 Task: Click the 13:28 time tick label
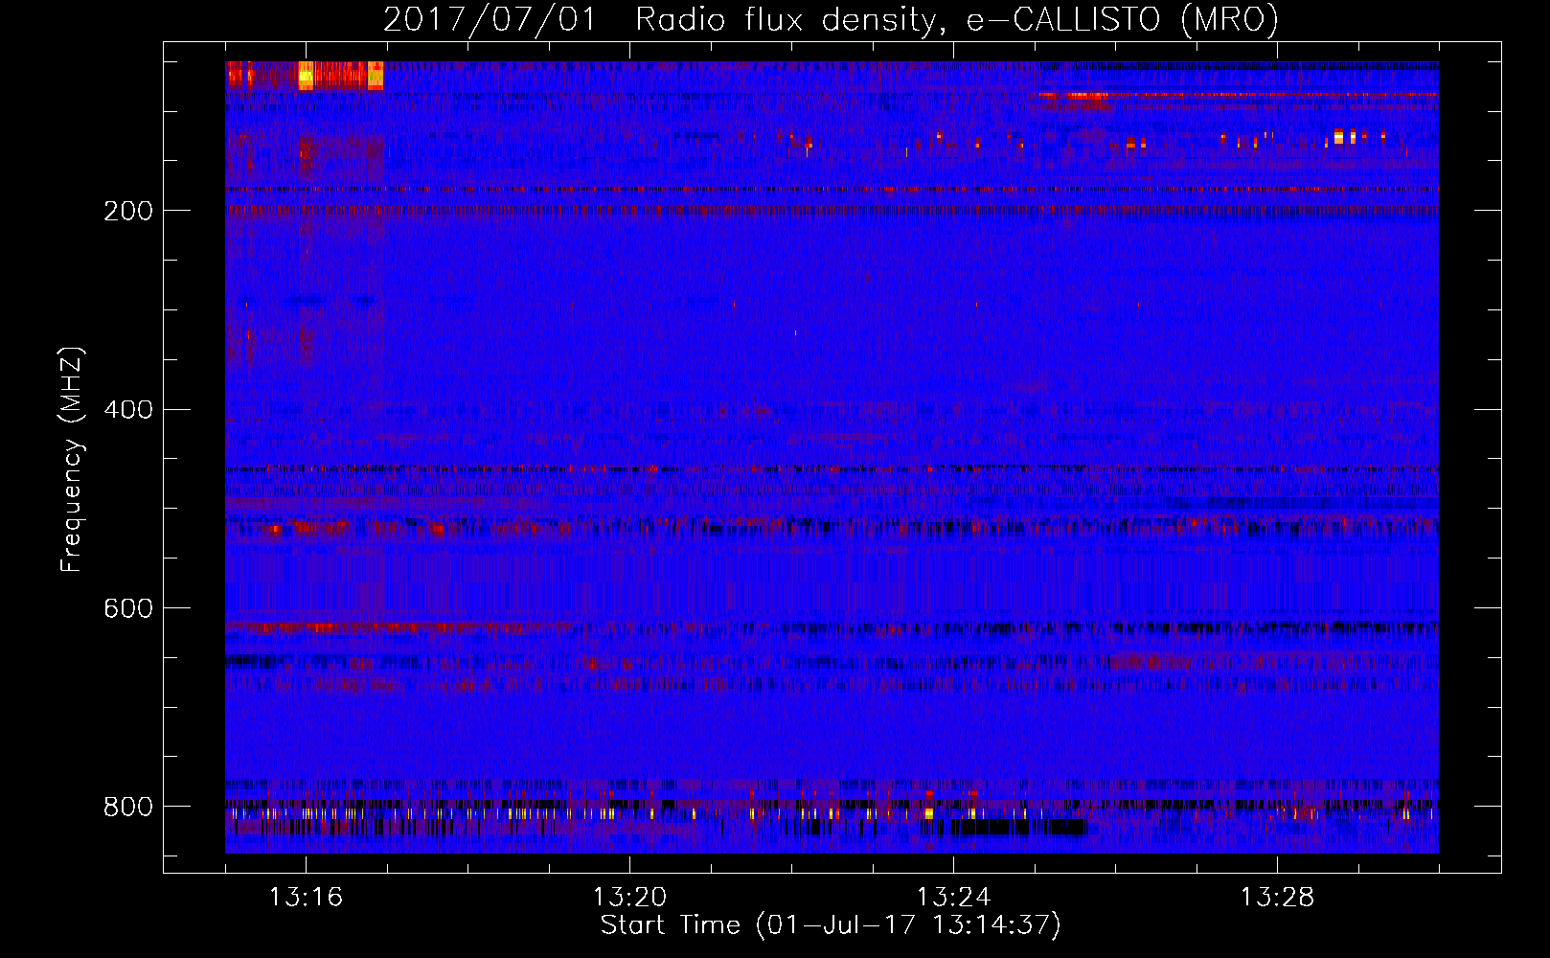(1277, 897)
